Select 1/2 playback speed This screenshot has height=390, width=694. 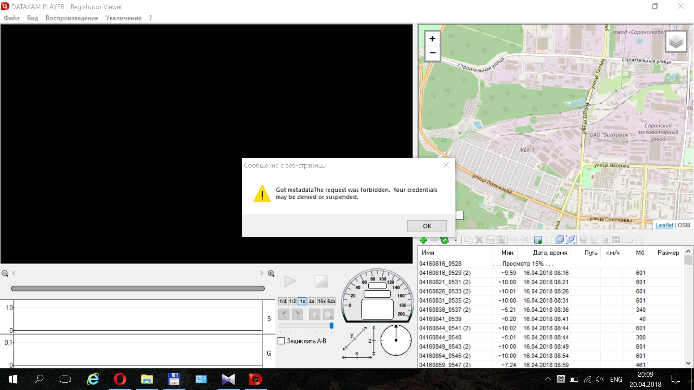292,301
